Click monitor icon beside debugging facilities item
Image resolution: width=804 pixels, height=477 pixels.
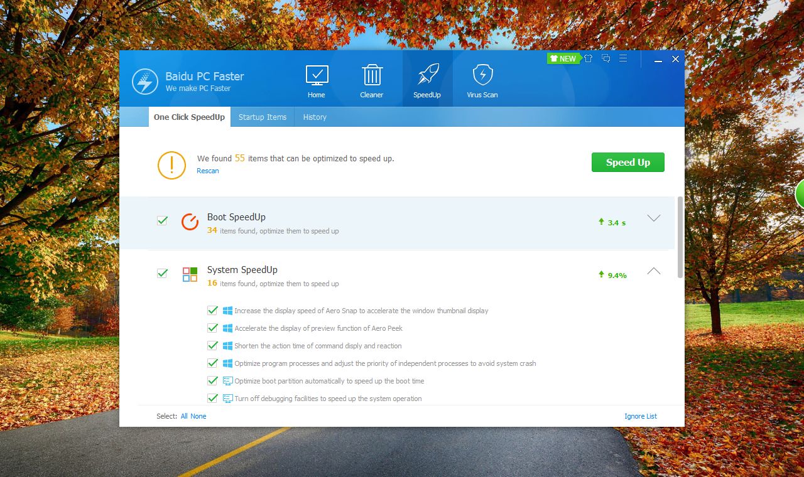click(227, 399)
